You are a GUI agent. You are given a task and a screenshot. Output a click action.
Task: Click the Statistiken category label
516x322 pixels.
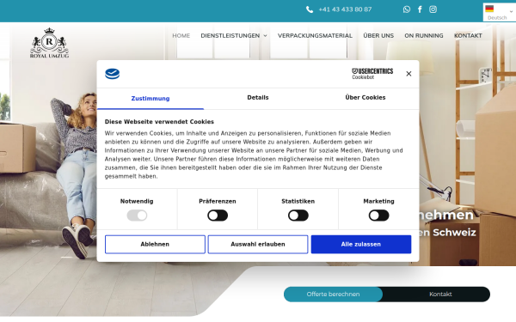click(x=298, y=201)
